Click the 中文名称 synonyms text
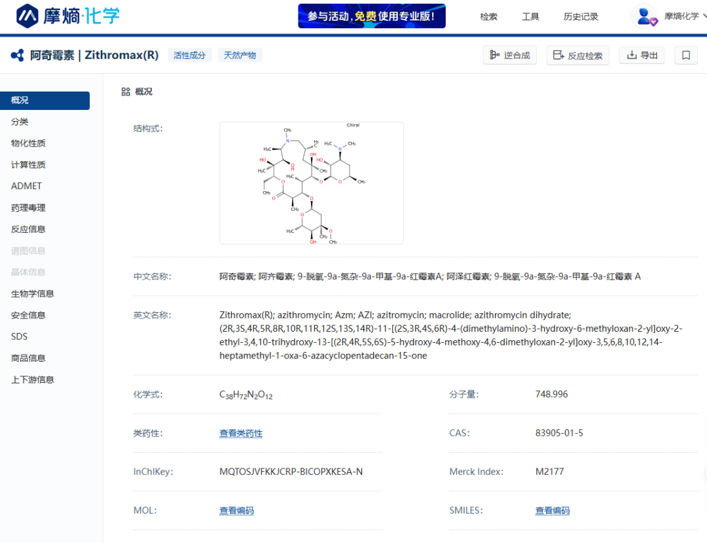This screenshot has width=707, height=543. pos(429,277)
